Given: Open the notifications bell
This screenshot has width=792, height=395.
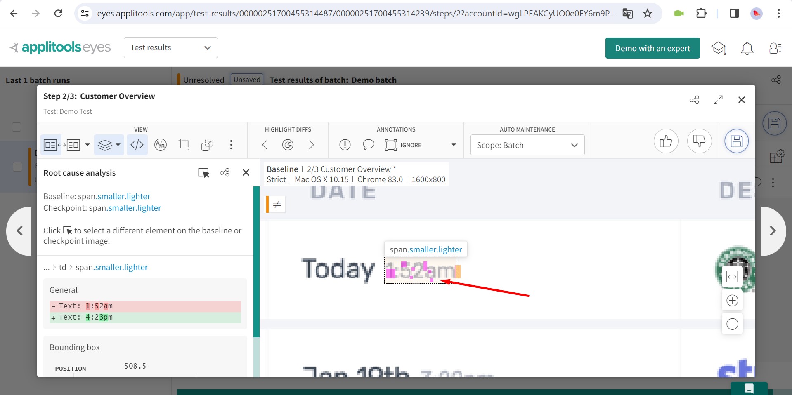Looking at the screenshot, I should click(x=747, y=48).
